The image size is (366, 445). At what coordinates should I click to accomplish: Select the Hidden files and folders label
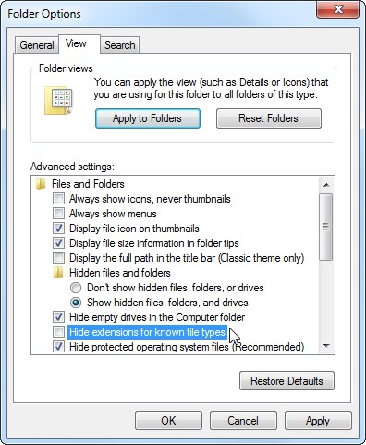[x=120, y=273]
